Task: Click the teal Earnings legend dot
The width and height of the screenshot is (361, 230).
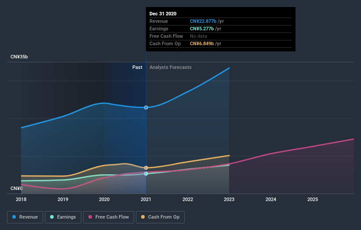Action: click(x=52, y=217)
